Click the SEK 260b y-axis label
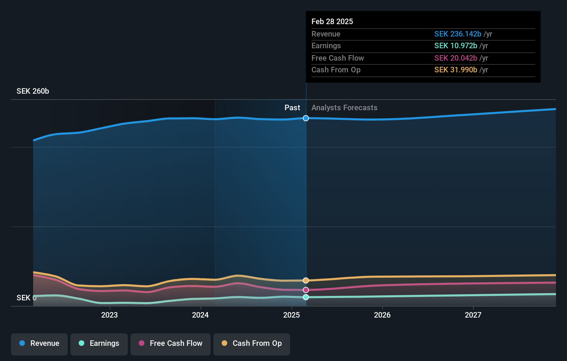The width and height of the screenshot is (567, 361). pyautogui.click(x=33, y=91)
